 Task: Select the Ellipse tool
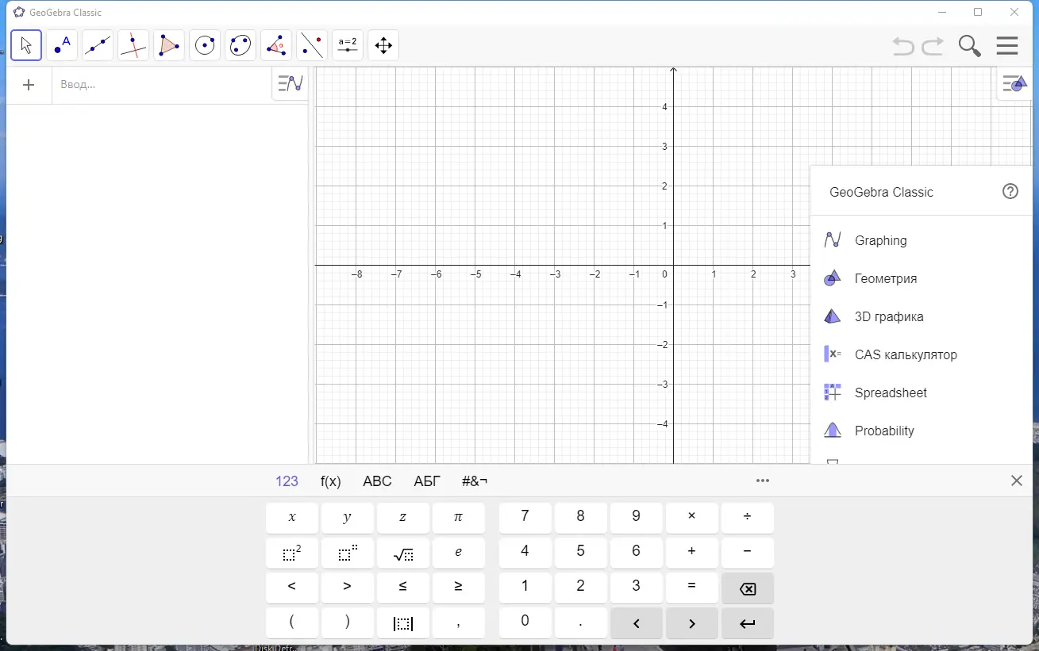pos(241,45)
